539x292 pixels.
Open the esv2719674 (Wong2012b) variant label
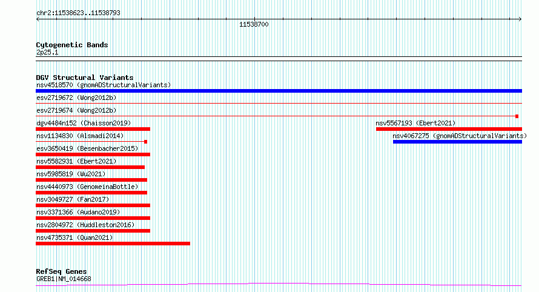tap(76, 110)
